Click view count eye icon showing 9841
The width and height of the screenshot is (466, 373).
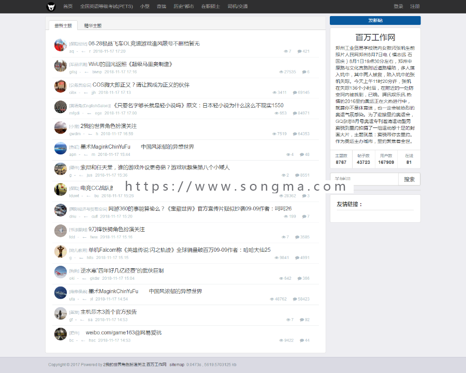[x=276, y=258]
